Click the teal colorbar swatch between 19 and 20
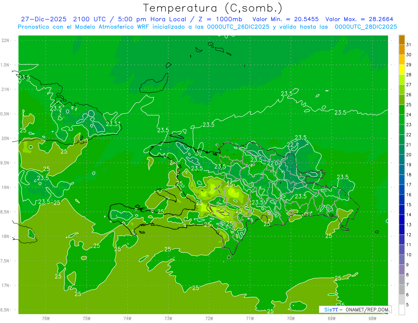Image resolution: width=418 pixels, height=323 pixels. click(402, 160)
